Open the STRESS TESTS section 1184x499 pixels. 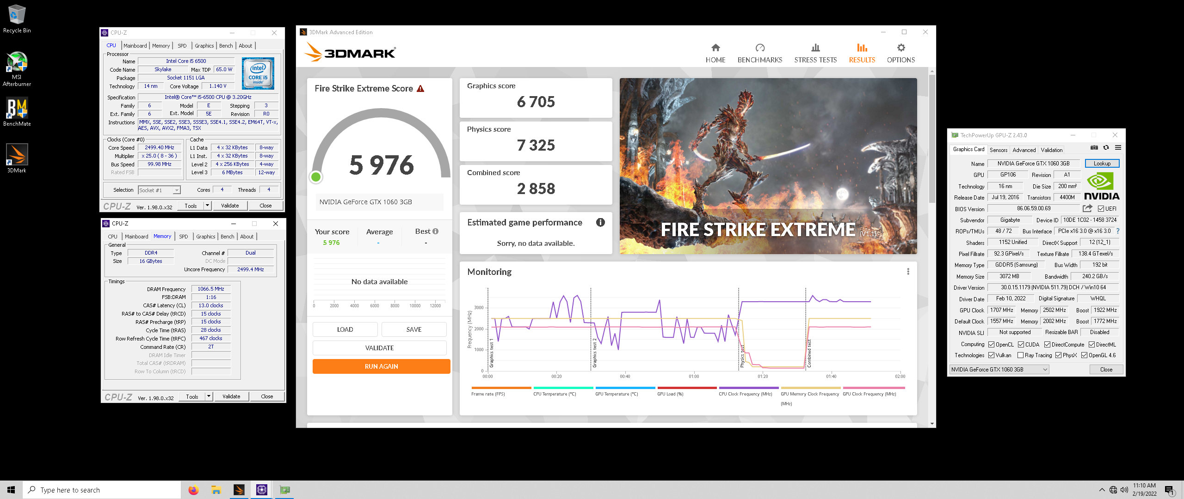(x=815, y=54)
